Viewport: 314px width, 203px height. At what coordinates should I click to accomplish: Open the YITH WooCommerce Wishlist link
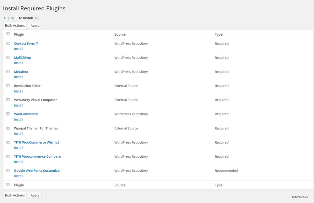(x=36, y=142)
